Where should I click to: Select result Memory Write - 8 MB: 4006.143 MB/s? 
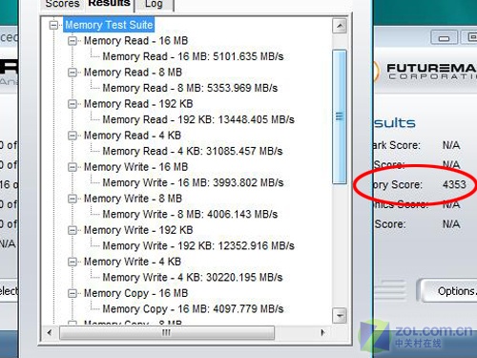[x=190, y=214]
